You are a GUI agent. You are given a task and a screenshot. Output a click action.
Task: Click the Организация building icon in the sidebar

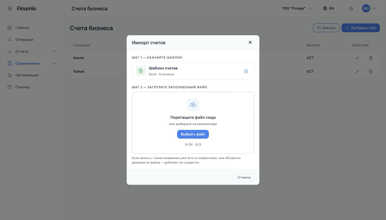click(x=10, y=75)
